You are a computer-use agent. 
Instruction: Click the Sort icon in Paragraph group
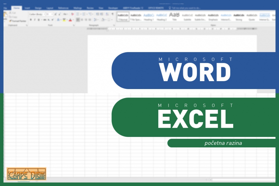tap(107, 14)
